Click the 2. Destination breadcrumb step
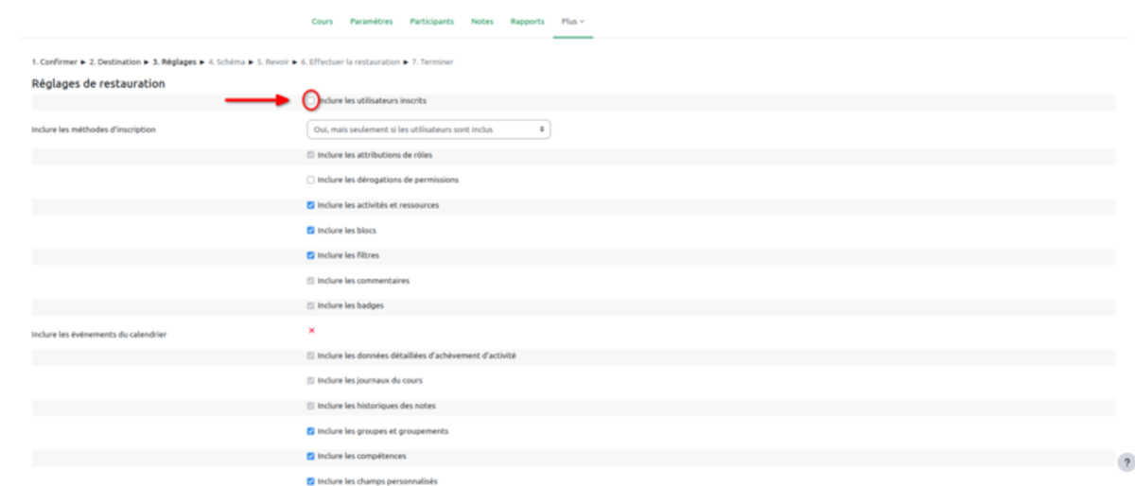 coord(114,62)
